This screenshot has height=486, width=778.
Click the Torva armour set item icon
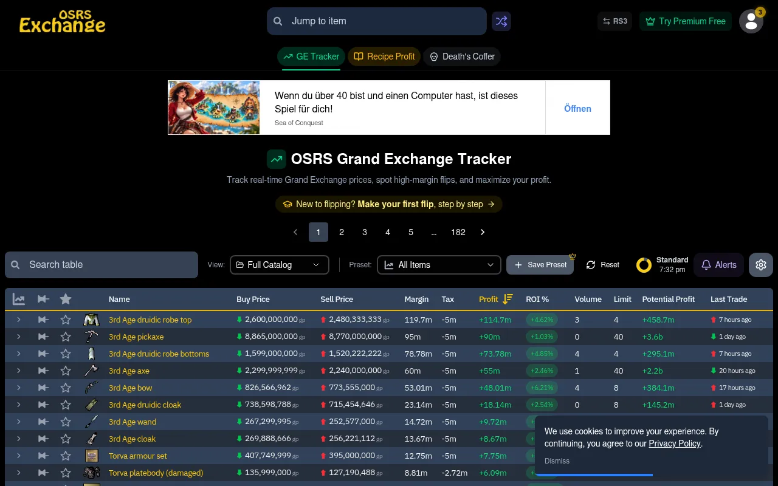91,456
